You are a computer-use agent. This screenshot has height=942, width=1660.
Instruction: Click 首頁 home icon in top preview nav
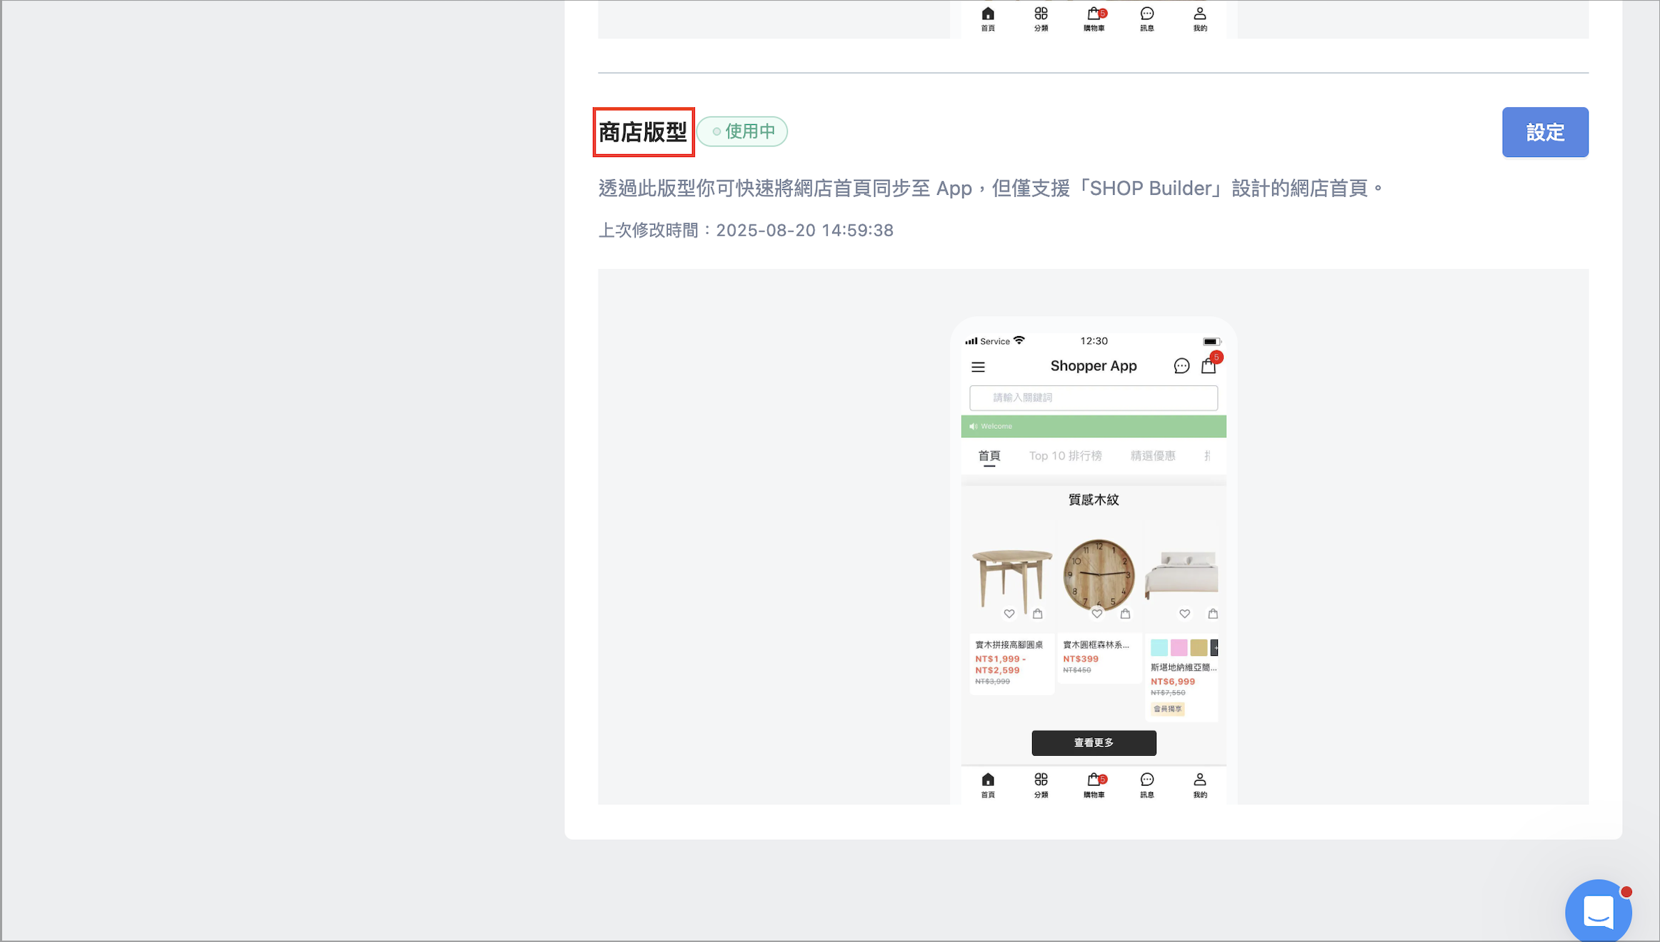point(988,19)
